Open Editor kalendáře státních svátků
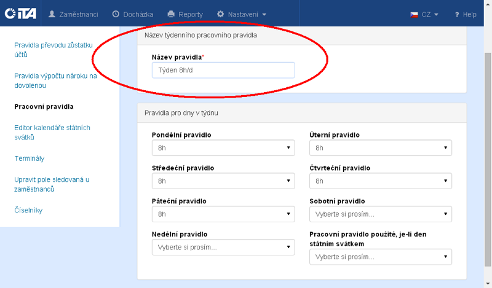 [x=52, y=132]
